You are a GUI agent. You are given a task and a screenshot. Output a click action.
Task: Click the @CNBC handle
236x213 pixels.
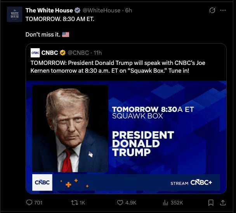click(78, 52)
